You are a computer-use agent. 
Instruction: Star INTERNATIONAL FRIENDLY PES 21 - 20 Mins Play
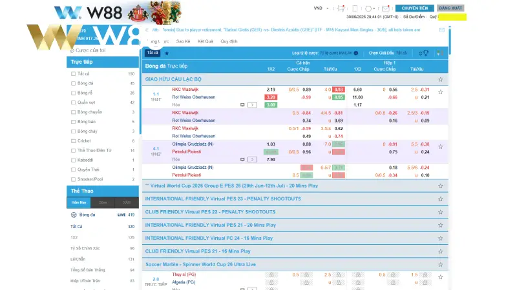pyautogui.click(x=441, y=225)
